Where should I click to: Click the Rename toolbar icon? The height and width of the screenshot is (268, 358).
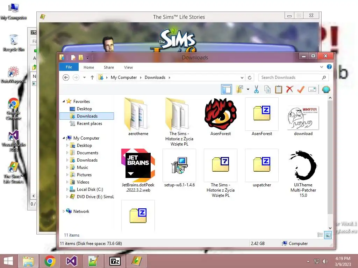point(312,89)
